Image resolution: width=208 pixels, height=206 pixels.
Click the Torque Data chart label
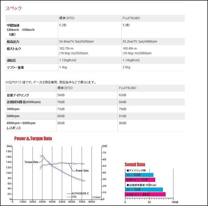[x=31, y=162]
